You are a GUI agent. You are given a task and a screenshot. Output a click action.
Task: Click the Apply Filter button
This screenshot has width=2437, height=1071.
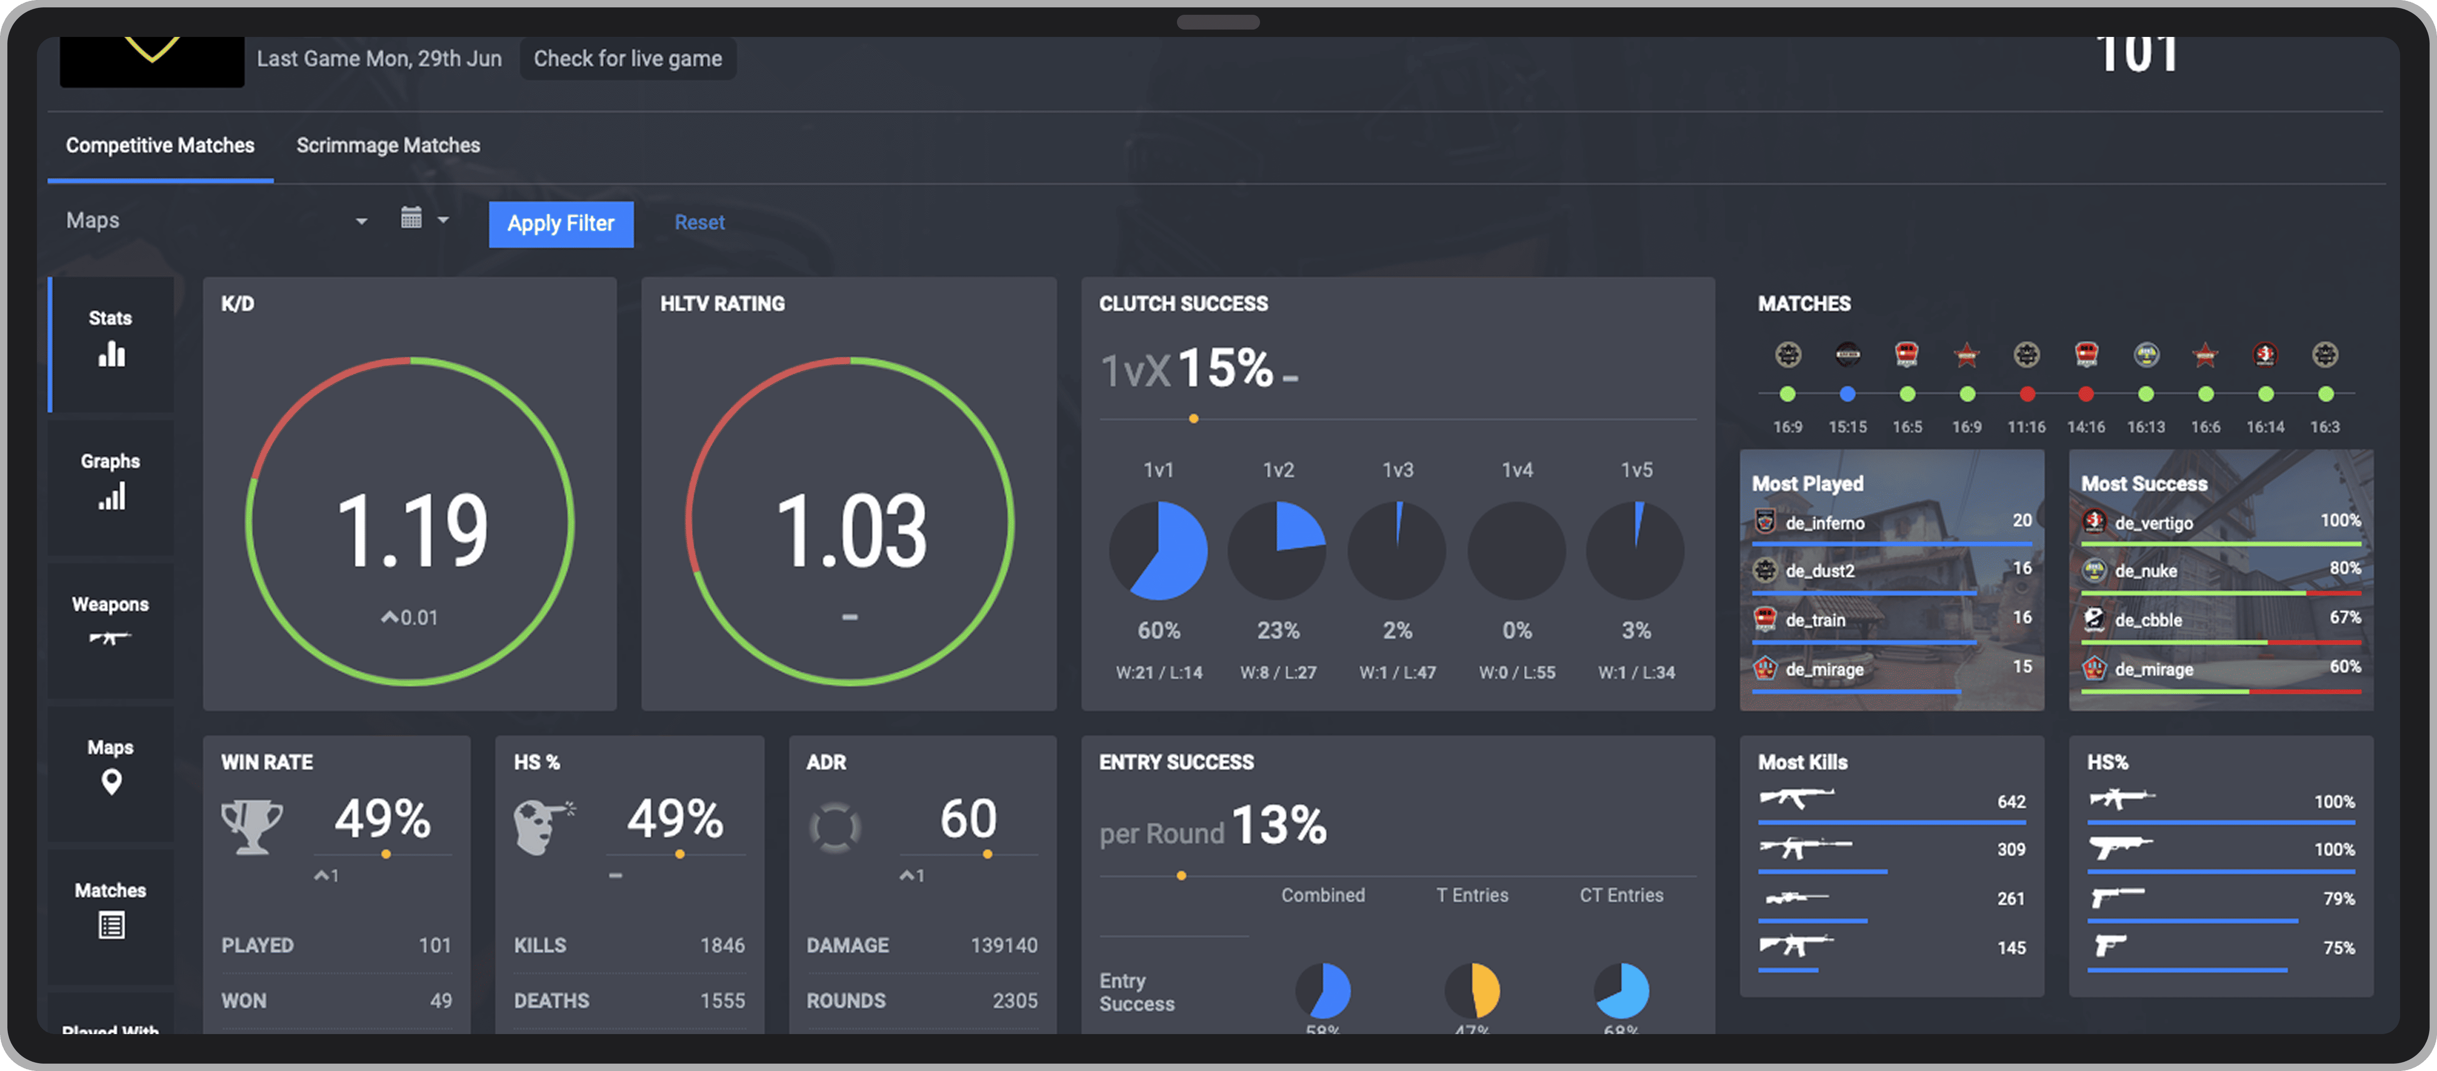coord(560,223)
